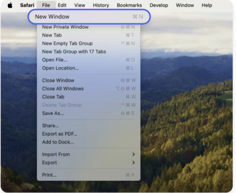Choose Close All Windows
Viewport: 236px width, 193px height.
pos(89,89)
